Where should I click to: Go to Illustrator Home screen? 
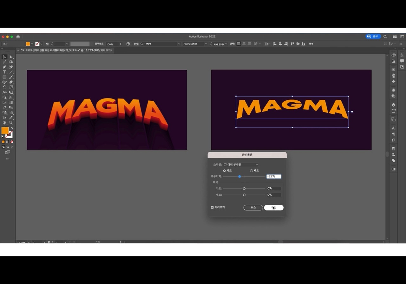18,37
